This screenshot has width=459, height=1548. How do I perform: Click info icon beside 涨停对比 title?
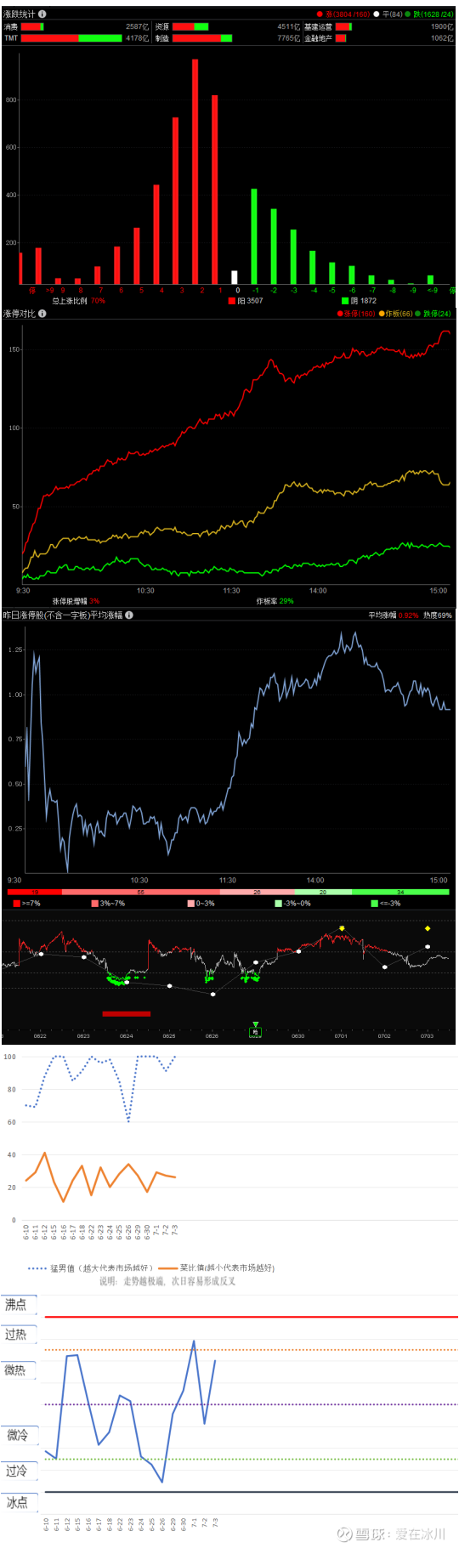coord(42,314)
